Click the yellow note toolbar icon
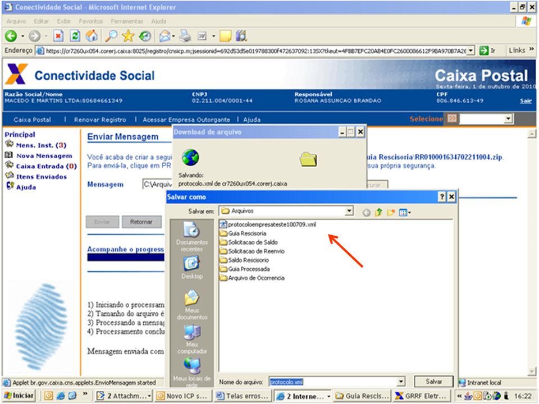Image resolution: width=539 pixels, height=404 pixels. coord(226,36)
